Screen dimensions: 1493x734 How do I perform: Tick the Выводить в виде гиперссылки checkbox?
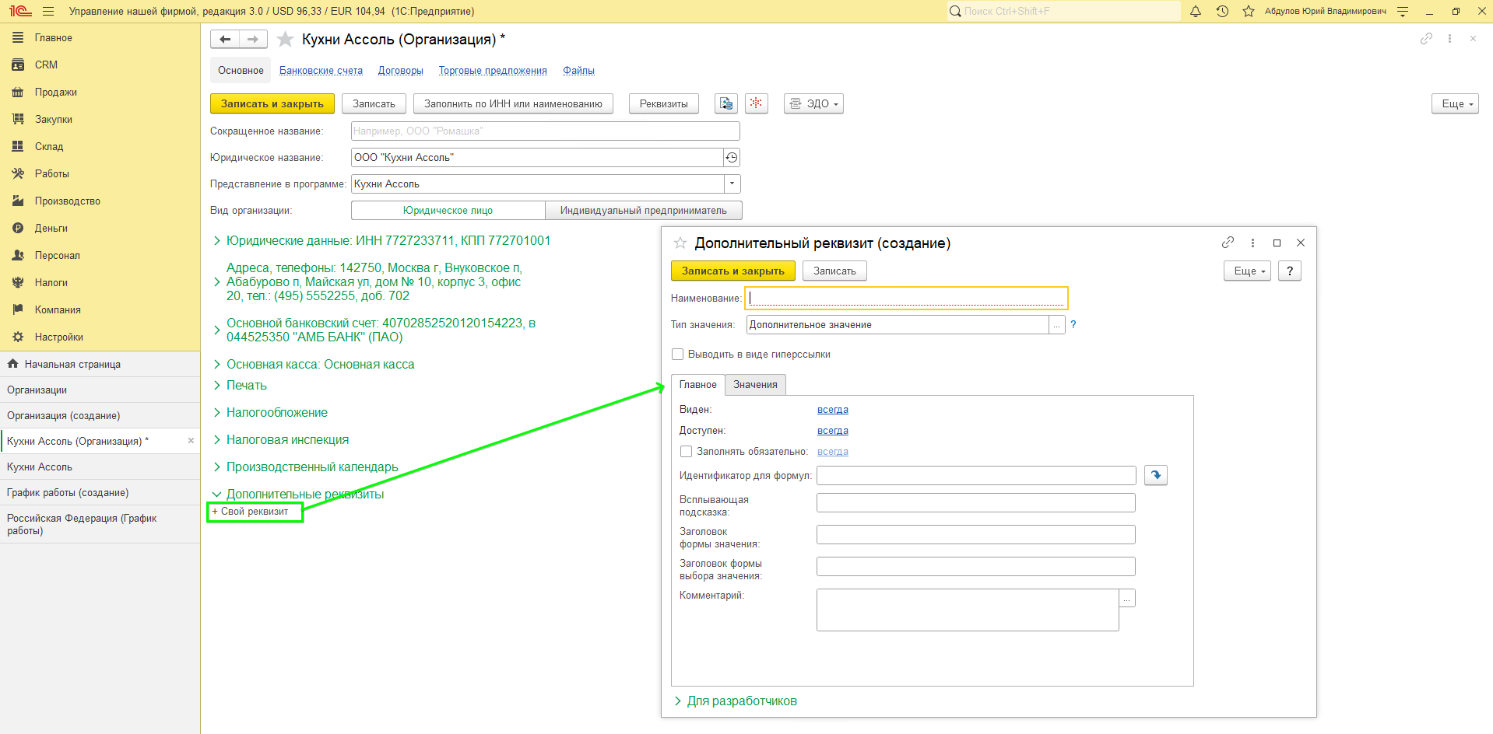point(678,355)
